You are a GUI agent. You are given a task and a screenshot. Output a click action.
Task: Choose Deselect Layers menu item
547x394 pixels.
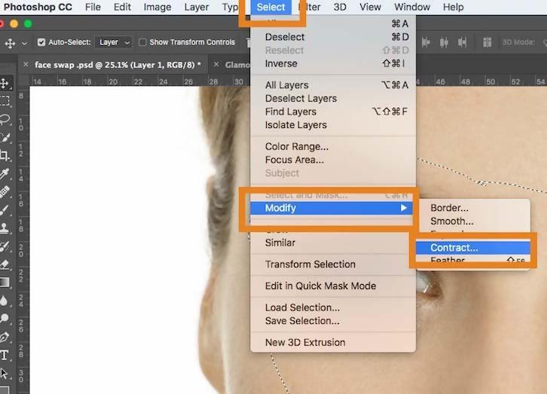(333, 99)
